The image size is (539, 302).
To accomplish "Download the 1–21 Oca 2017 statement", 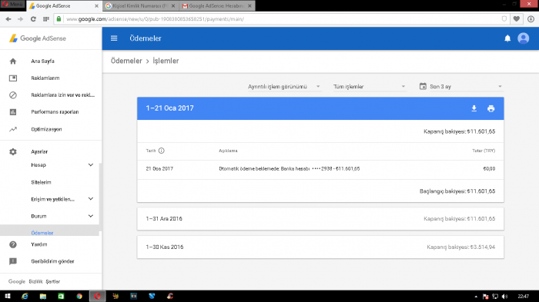I will tap(474, 108).
